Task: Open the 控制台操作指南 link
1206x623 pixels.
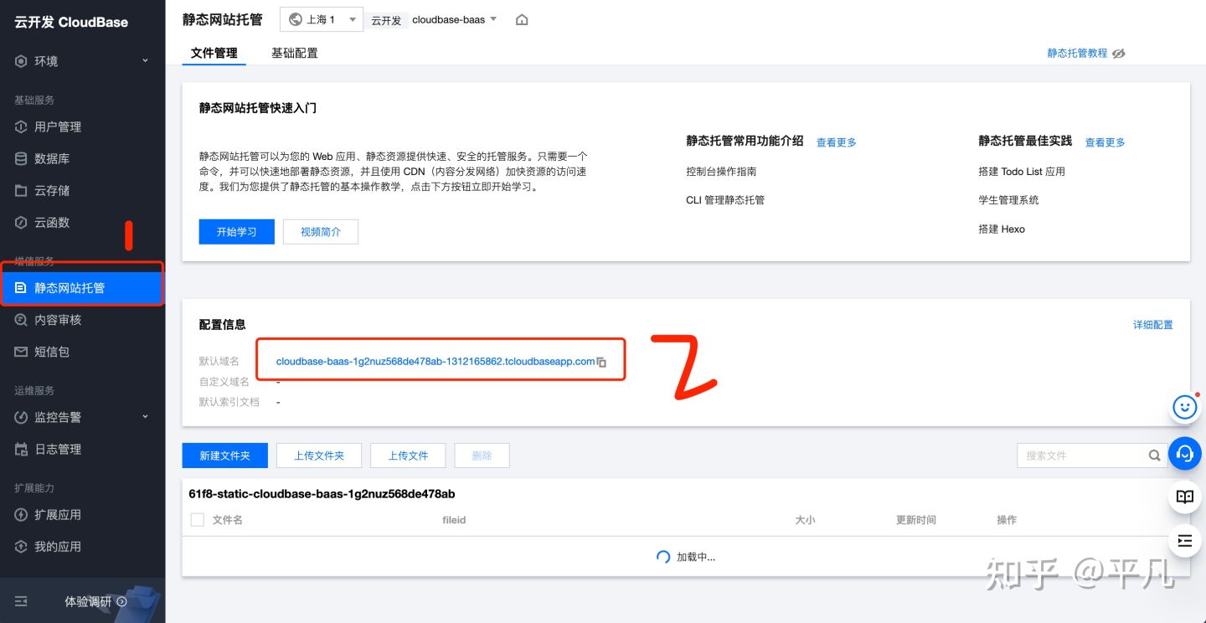Action: click(721, 171)
